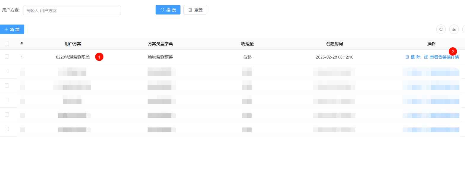465x194 pixels.
Task: Check the checkbox for row 1
Action: [x=7, y=56]
